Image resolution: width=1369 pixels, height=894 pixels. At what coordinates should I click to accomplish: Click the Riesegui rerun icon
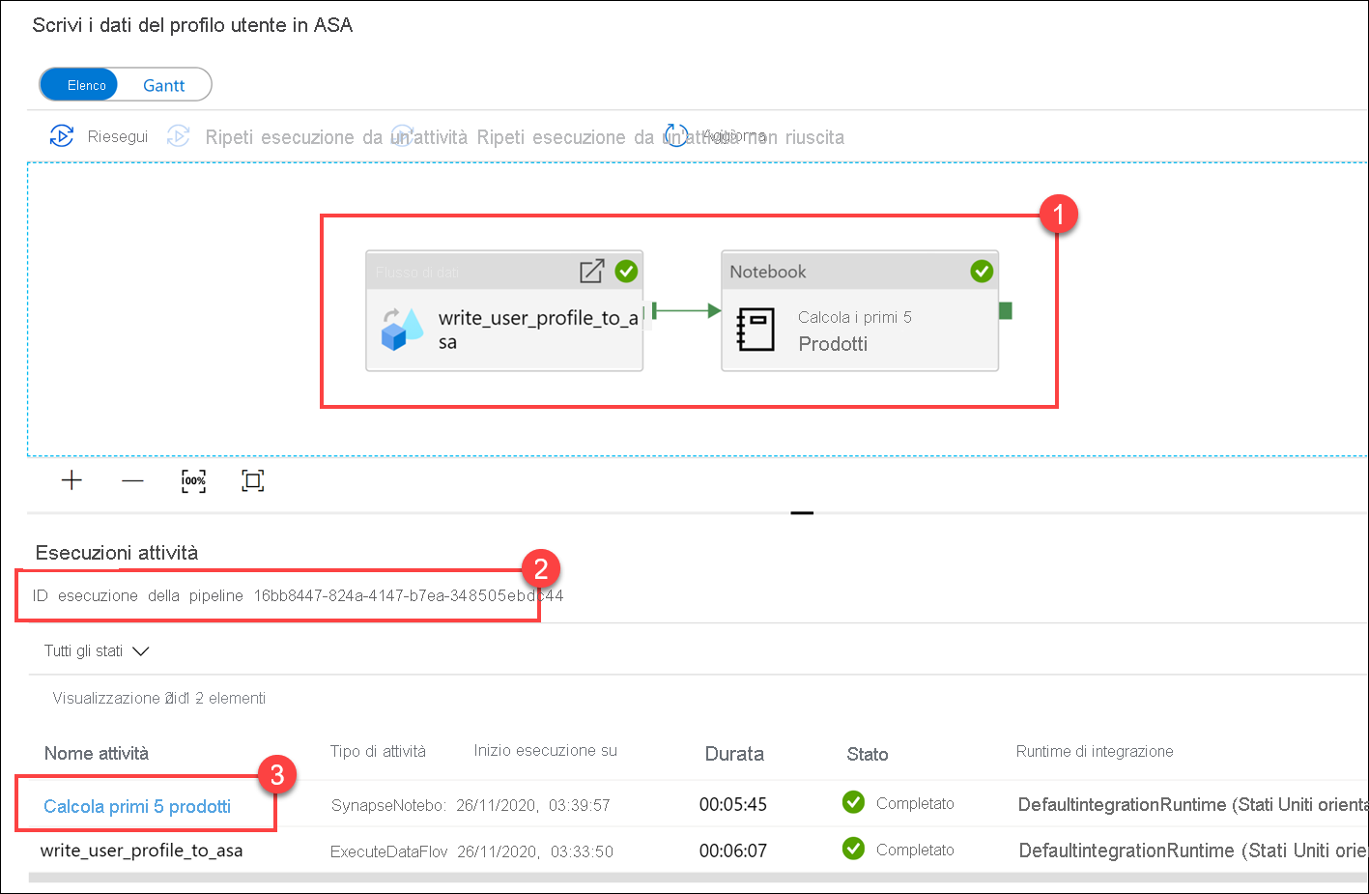pos(62,136)
